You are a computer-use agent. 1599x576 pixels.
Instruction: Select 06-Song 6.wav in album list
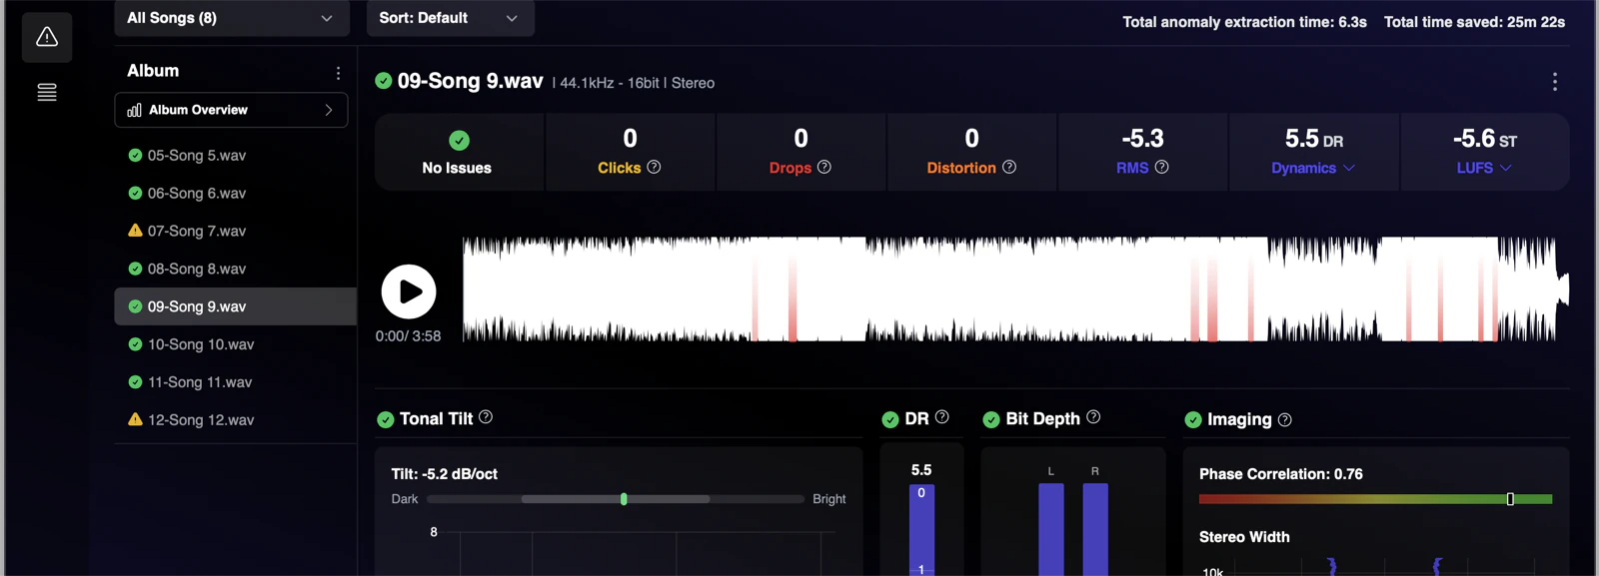pyautogui.click(x=236, y=194)
